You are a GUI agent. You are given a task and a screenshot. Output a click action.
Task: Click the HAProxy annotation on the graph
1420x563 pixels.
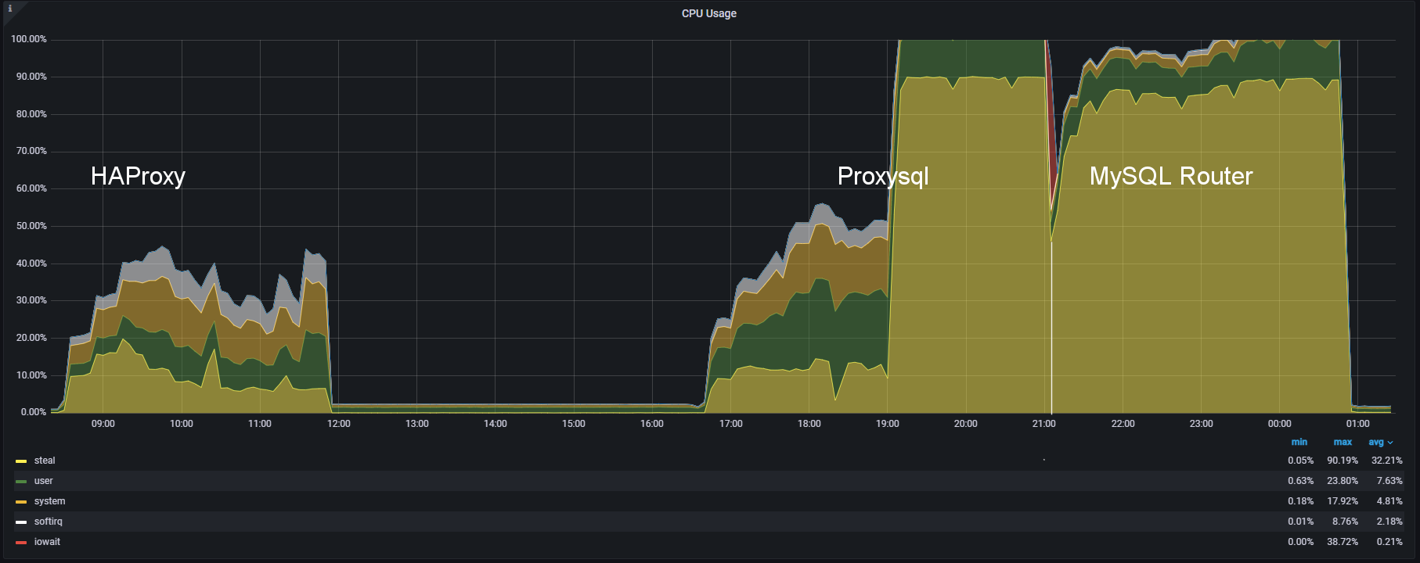point(138,176)
